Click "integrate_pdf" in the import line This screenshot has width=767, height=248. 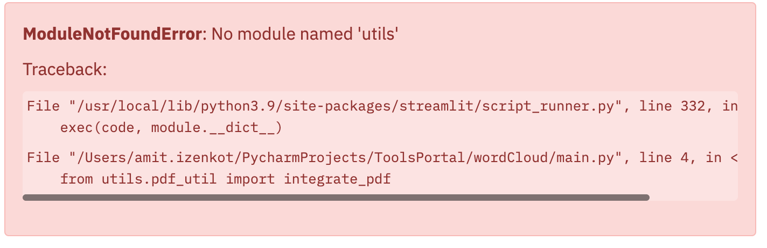[x=337, y=179]
